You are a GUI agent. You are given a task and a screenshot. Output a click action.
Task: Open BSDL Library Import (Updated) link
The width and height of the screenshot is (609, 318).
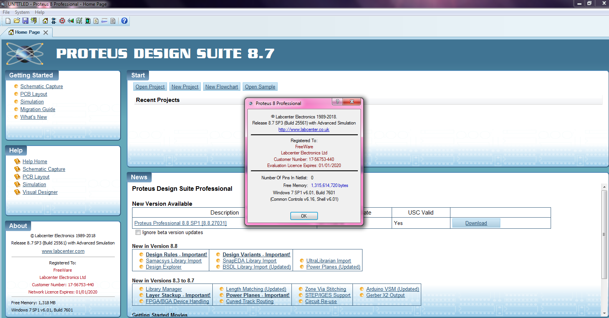[x=257, y=267]
